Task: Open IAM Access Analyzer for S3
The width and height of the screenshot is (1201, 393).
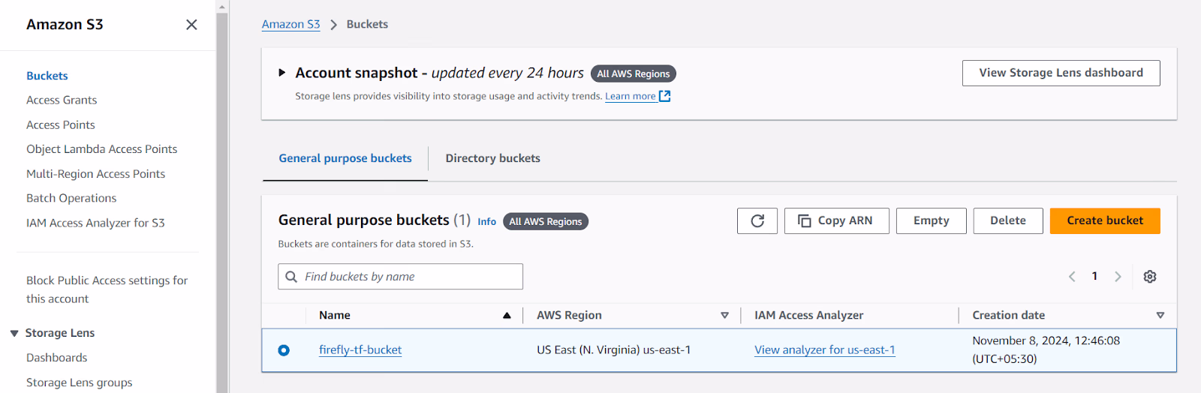Action: click(95, 223)
